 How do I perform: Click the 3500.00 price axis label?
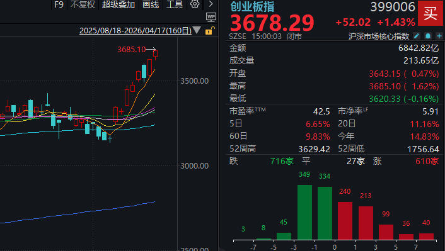194,81
